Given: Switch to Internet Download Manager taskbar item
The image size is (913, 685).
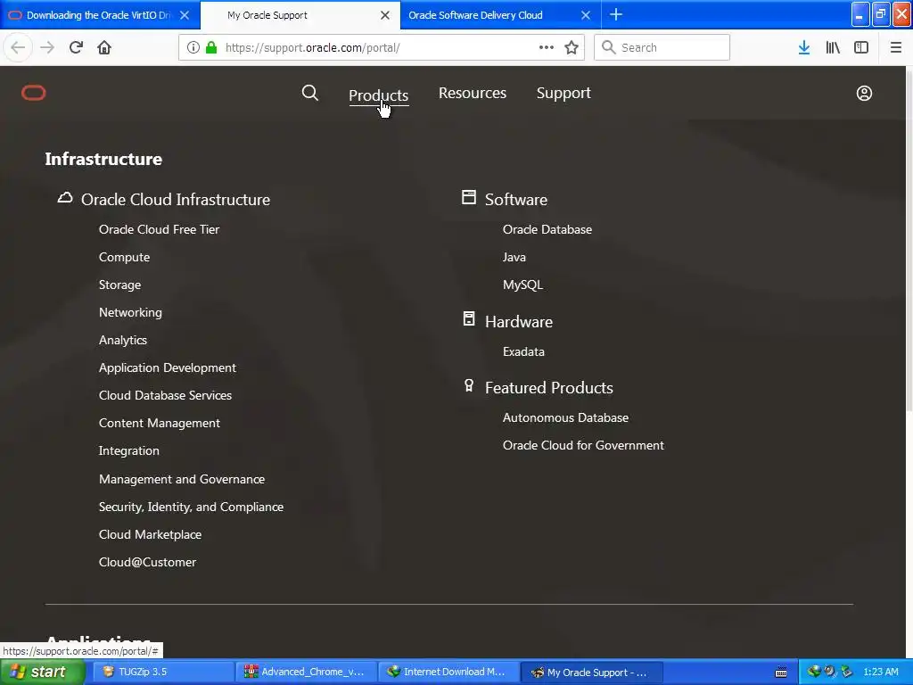Looking at the screenshot, I should pos(448,673).
